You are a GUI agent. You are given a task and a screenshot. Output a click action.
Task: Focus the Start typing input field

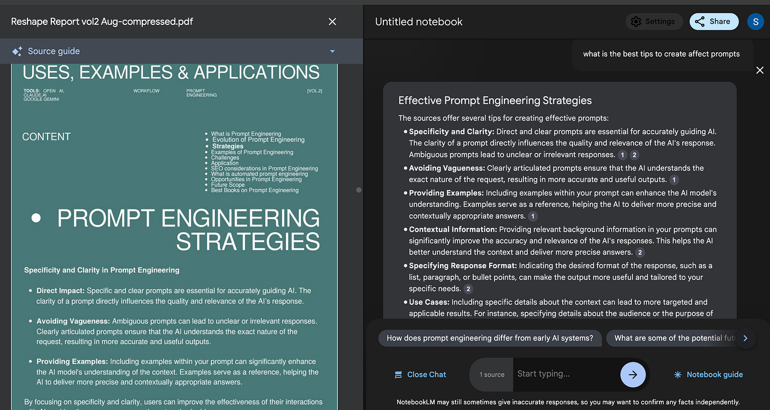click(566, 374)
